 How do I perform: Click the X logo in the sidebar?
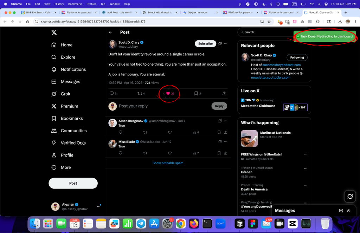coord(54,32)
